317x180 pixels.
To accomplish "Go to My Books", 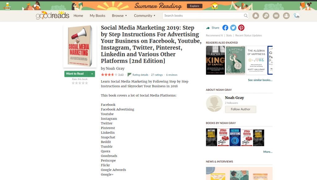I will [98, 15].
